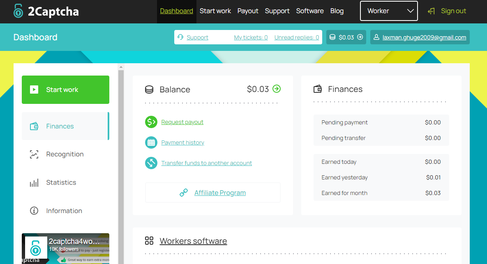Go to the Software menu item

pos(310,11)
